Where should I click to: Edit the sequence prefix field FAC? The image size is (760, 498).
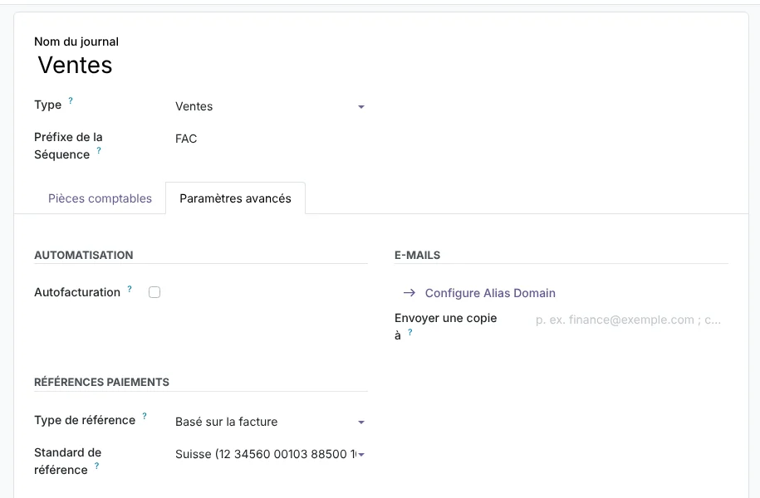[x=270, y=139]
